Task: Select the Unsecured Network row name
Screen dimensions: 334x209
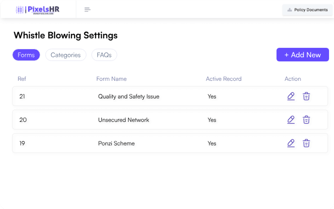Action: (124, 120)
